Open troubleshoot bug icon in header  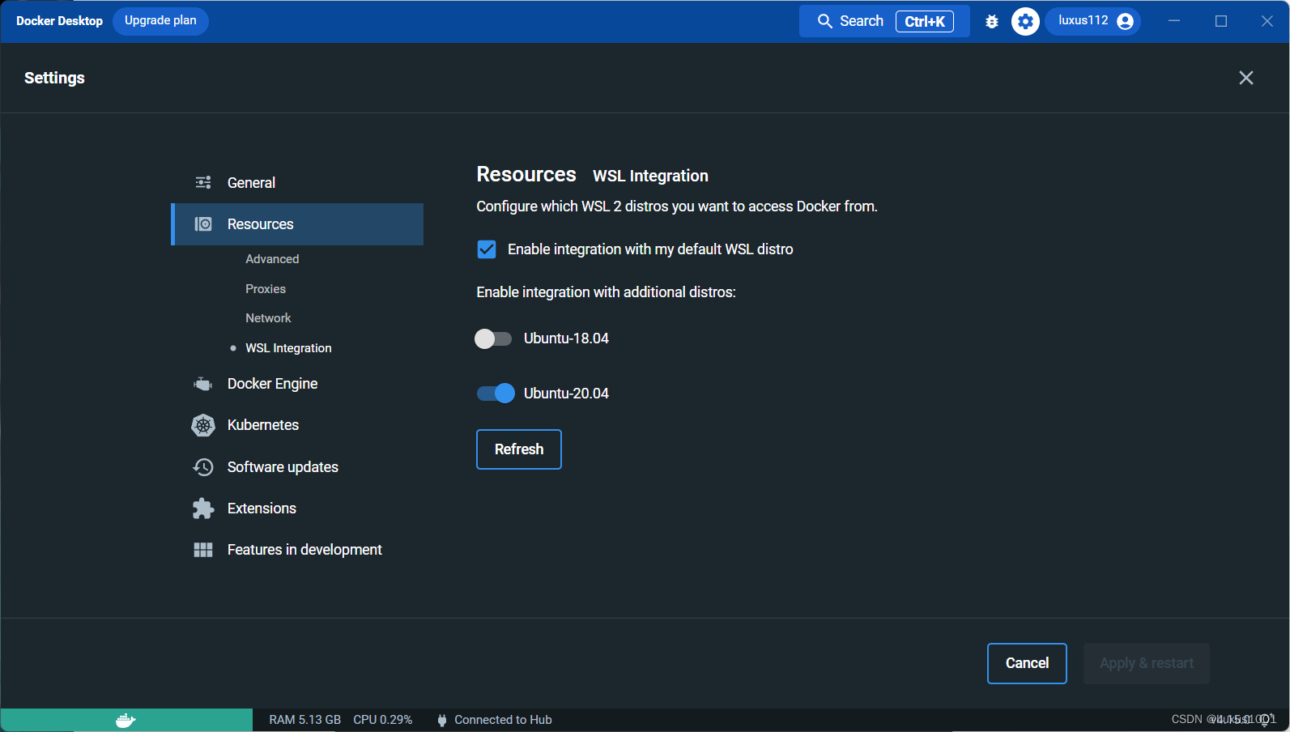pos(992,22)
